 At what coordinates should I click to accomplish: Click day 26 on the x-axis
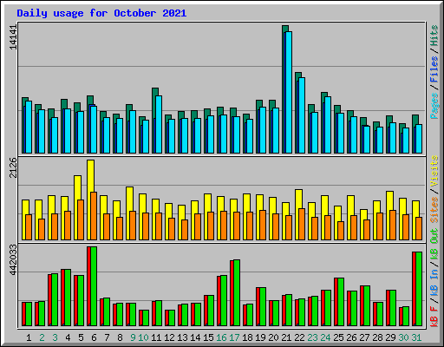tap(351, 337)
